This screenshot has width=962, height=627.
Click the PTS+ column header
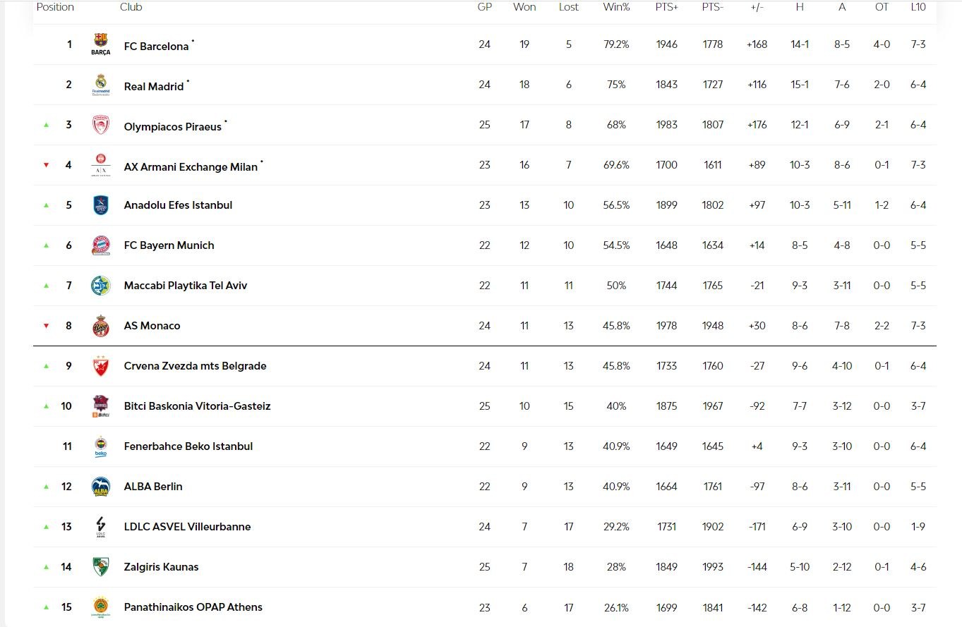pyautogui.click(x=666, y=7)
